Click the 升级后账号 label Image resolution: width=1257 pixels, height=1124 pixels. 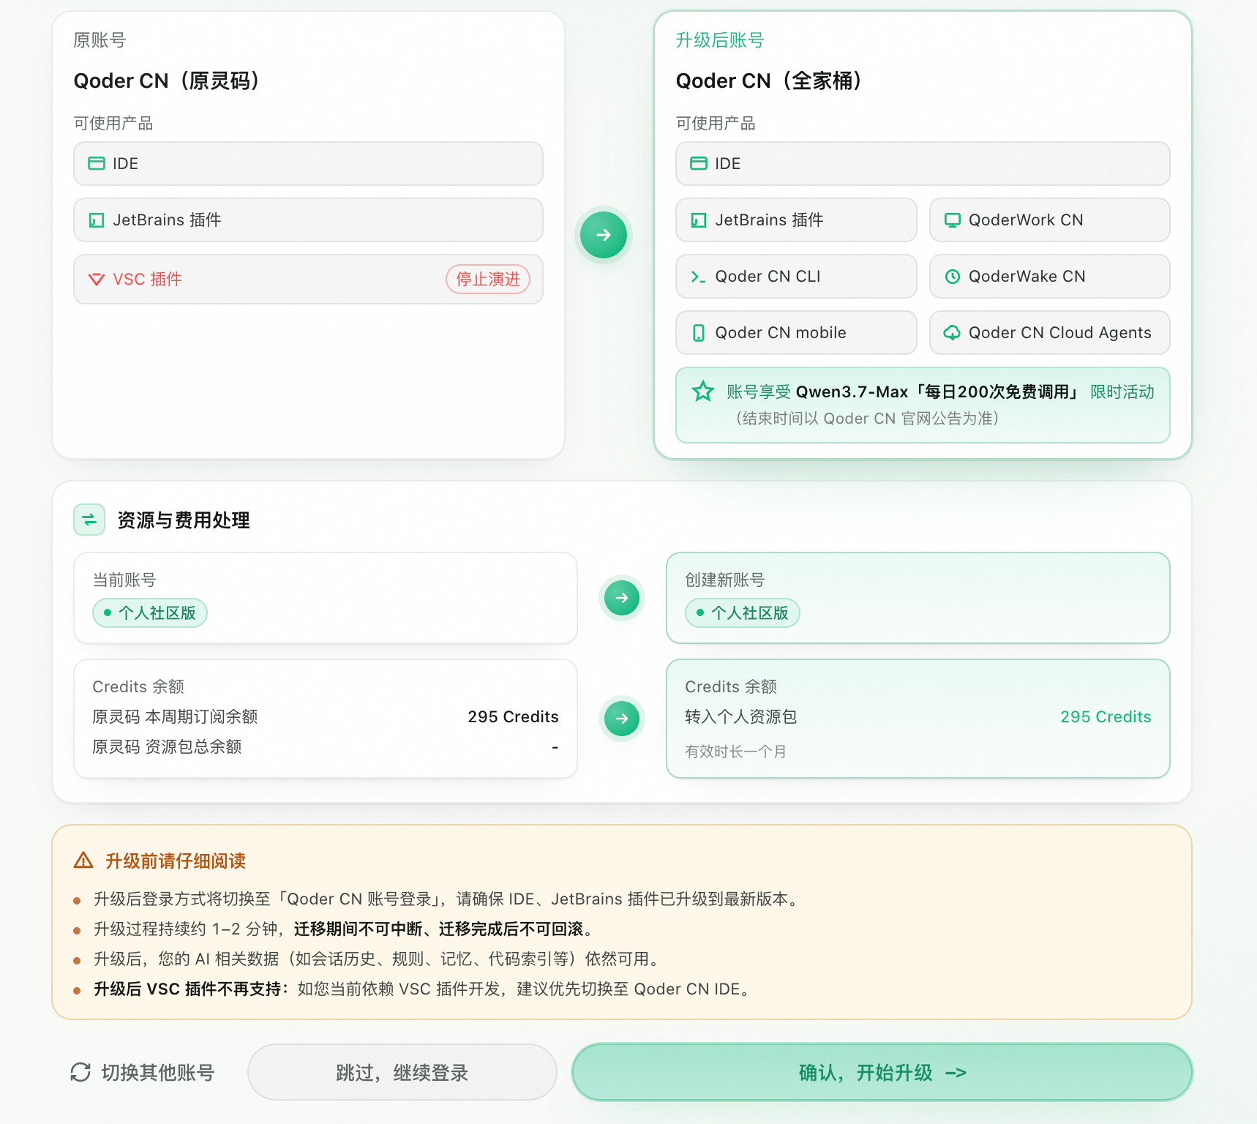[720, 40]
